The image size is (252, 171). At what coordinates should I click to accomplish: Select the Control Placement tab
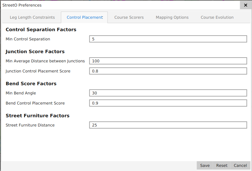tap(85, 18)
